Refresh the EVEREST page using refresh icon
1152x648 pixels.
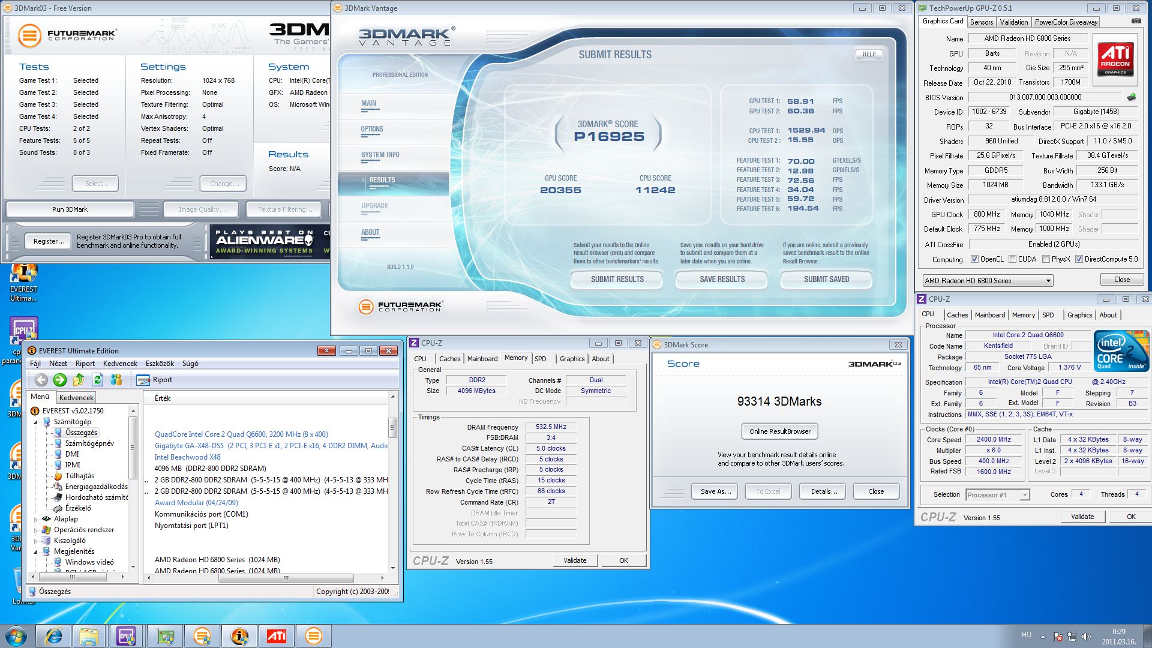(x=98, y=379)
